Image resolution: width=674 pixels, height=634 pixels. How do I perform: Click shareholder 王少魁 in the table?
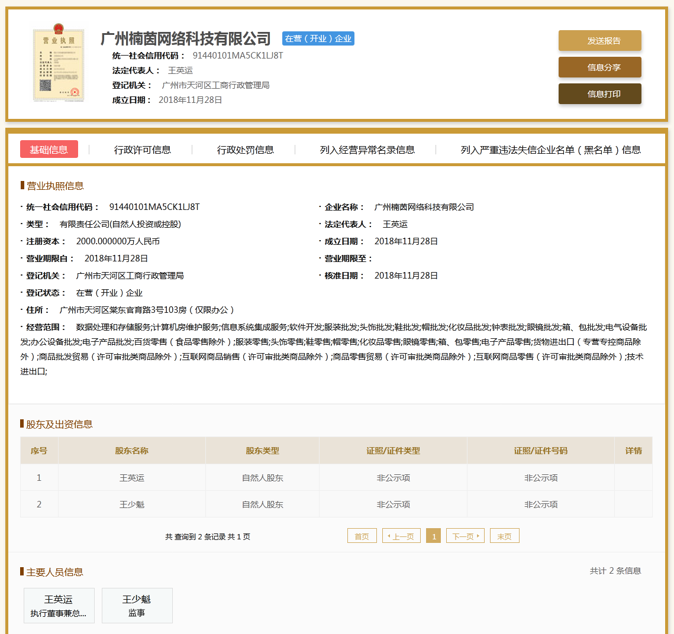[132, 504]
